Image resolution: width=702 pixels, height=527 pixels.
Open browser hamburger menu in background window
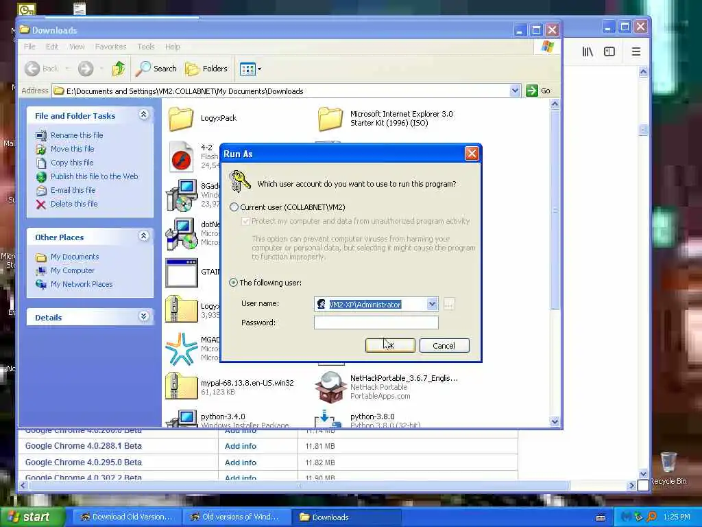pos(636,51)
